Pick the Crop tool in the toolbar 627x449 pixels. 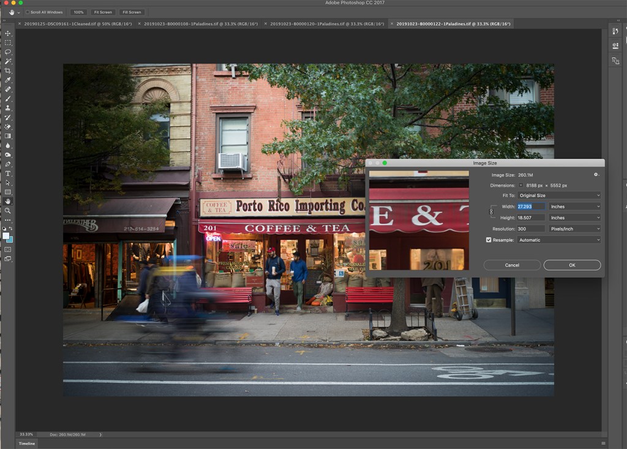point(8,71)
